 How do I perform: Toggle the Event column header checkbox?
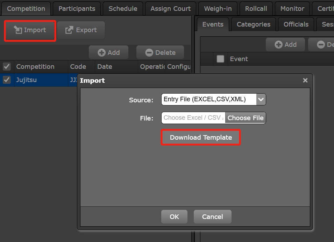click(x=220, y=59)
